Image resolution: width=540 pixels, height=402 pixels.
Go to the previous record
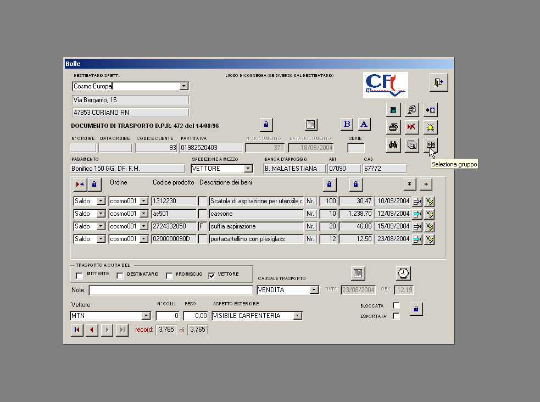[92, 330]
